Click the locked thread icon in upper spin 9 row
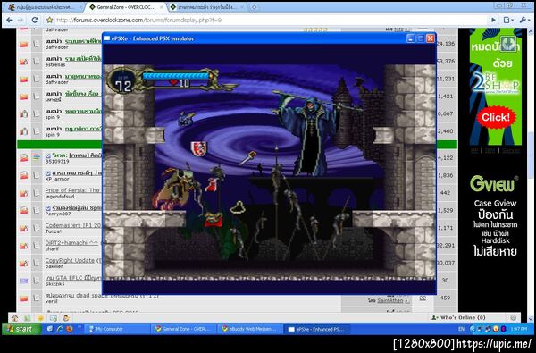The width and height of the screenshot is (536, 353). (23, 113)
